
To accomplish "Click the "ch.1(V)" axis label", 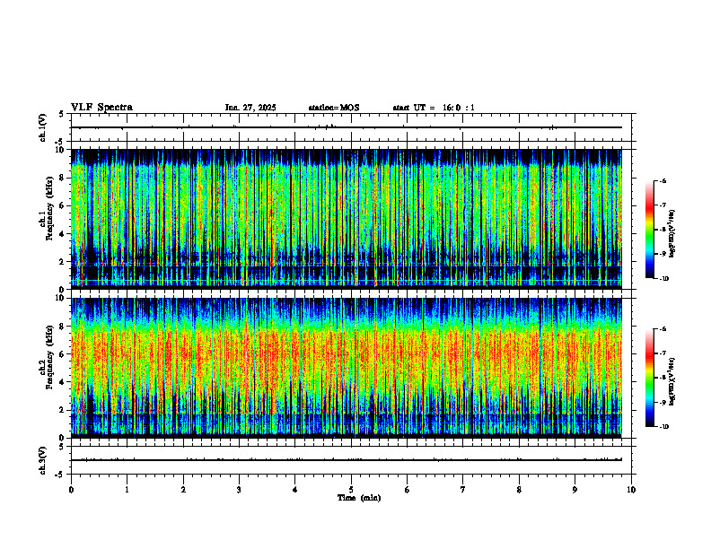I will pyautogui.click(x=43, y=127).
